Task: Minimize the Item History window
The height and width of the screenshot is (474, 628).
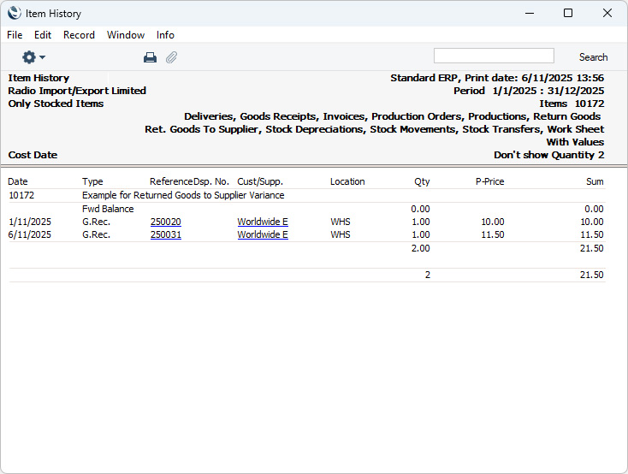Action: pyautogui.click(x=530, y=13)
